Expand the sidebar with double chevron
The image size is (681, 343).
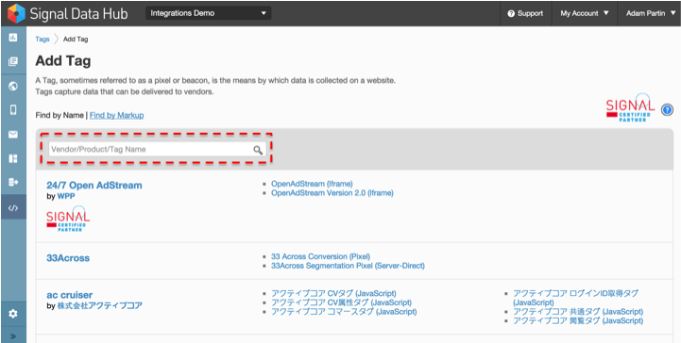(x=13, y=336)
